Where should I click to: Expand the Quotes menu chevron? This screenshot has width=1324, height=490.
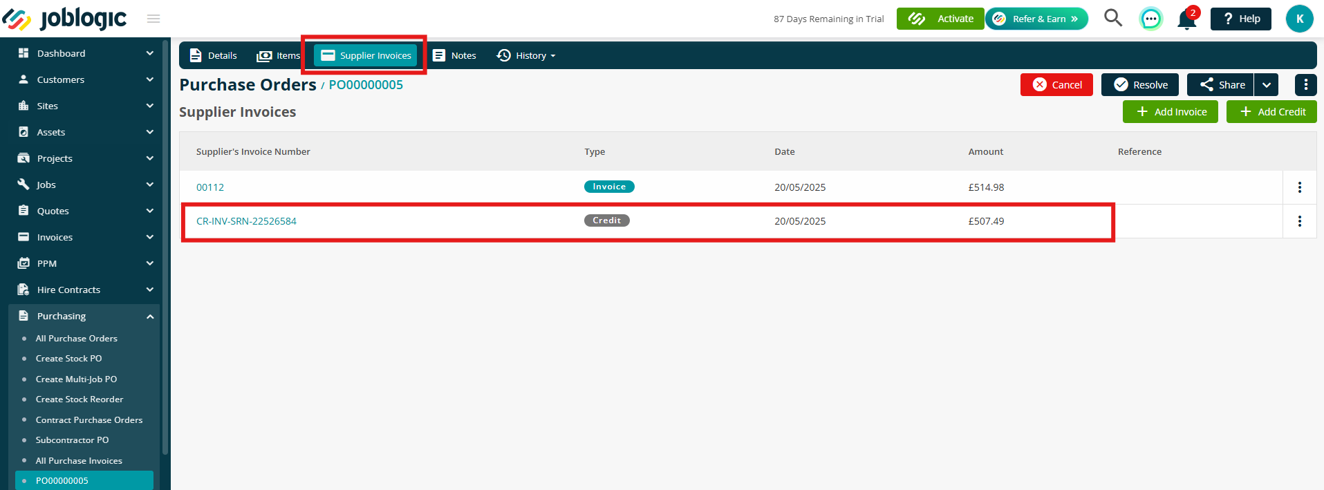point(150,211)
